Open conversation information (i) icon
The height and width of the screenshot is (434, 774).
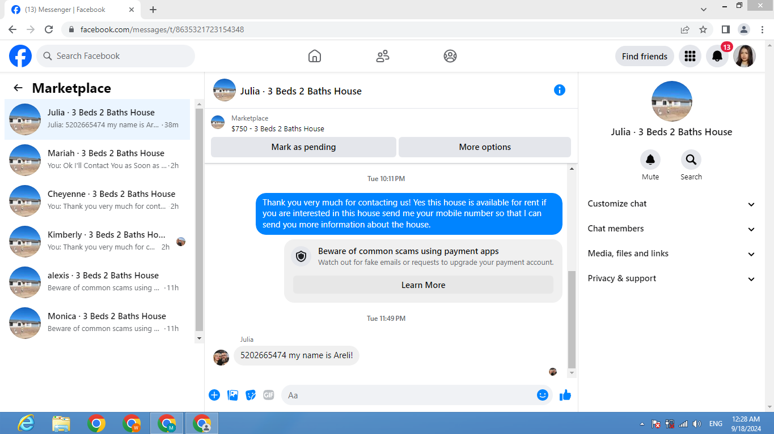click(560, 90)
